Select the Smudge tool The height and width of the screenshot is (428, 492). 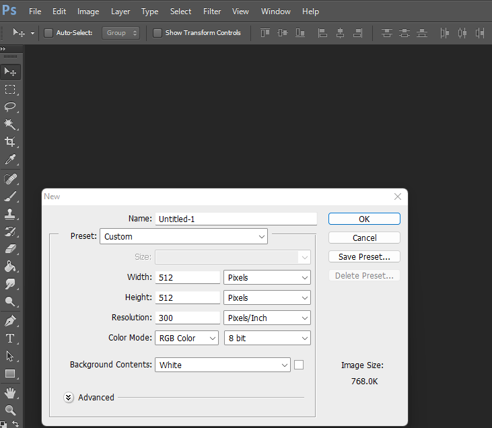pos(10,284)
